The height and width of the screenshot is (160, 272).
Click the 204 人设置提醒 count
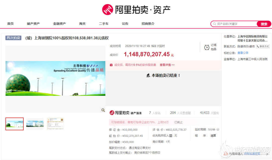click(180, 113)
